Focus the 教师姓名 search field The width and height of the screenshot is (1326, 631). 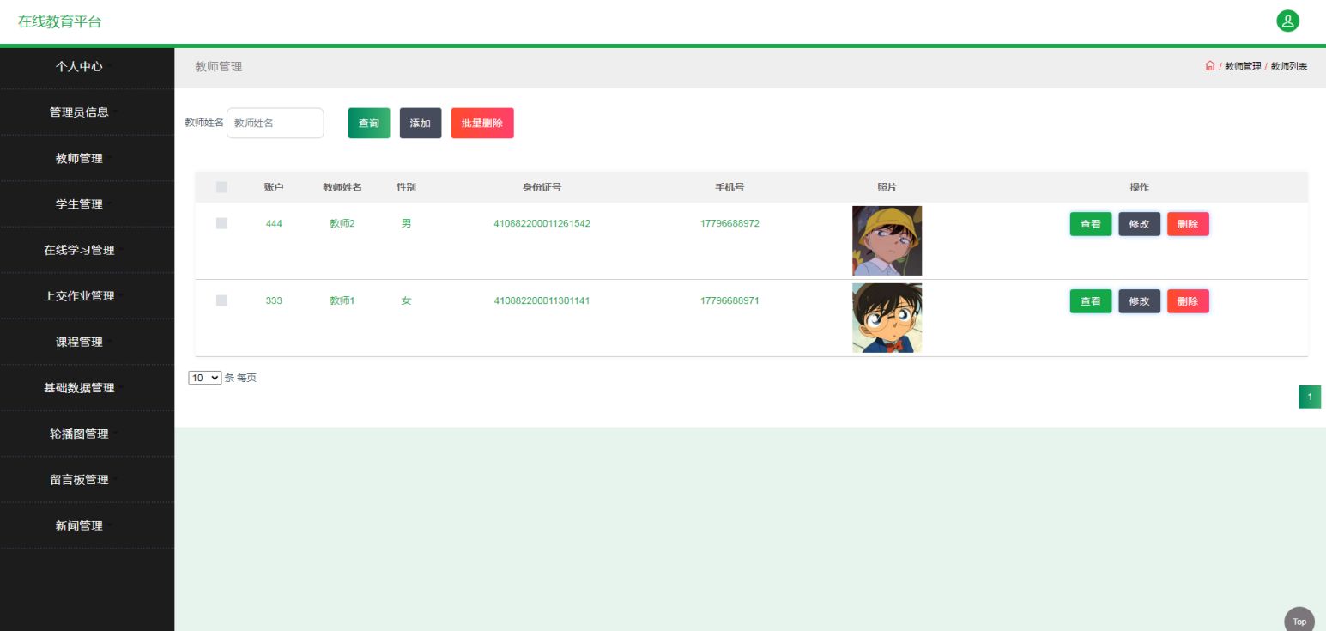(275, 123)
